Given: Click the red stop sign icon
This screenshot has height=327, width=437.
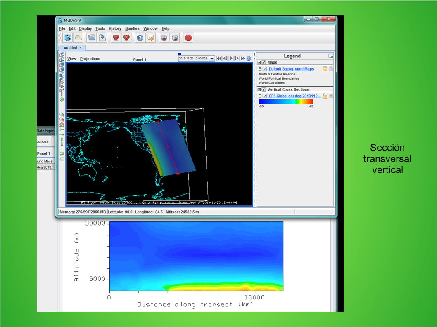Looking at the screenshot, I should click(x=188, y=38).
